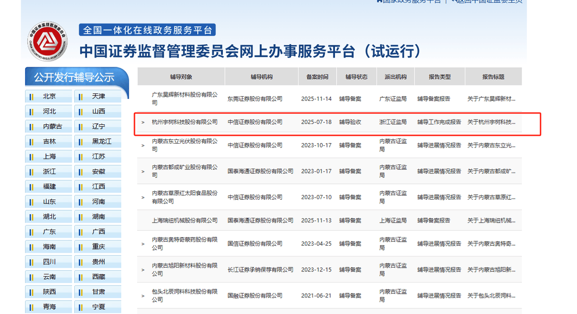This screenshot has height=314, width=577.
Task: Click the 福建 region item
Action: click(49, 187)
